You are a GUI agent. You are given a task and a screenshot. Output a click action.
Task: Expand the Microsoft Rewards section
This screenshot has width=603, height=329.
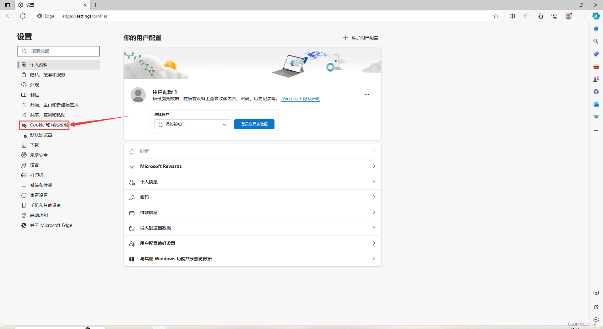point(252,166)
